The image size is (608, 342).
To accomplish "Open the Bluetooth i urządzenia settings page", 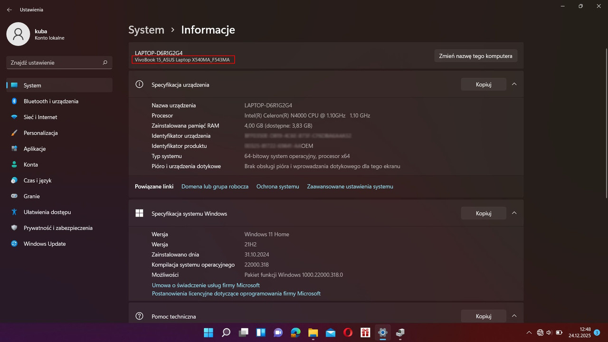I will (59, 101).
